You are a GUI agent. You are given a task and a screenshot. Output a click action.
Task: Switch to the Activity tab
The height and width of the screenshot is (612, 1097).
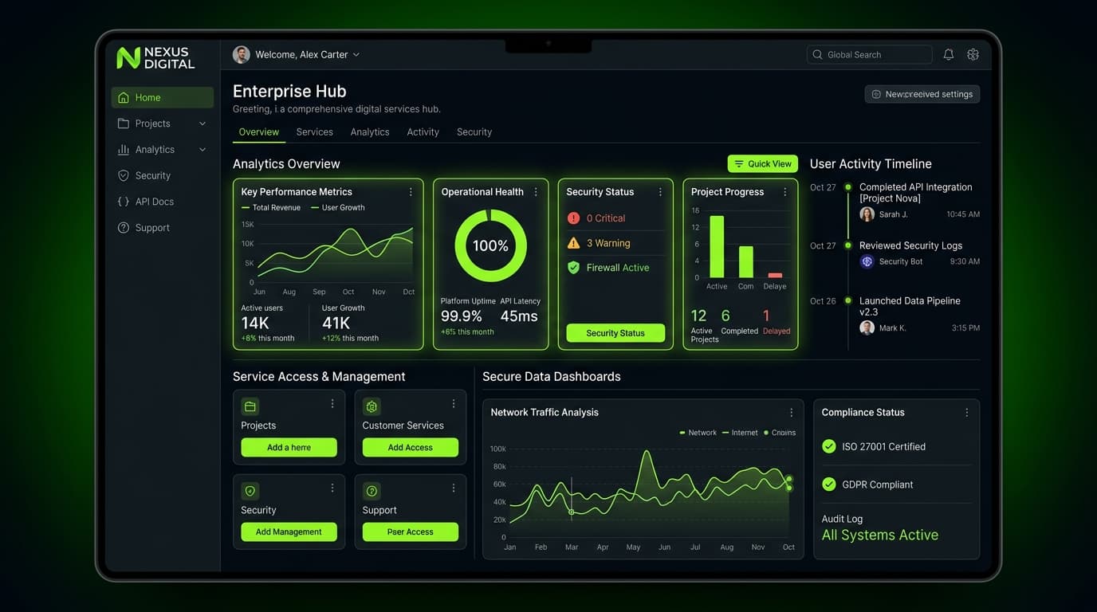pos(423,132)
